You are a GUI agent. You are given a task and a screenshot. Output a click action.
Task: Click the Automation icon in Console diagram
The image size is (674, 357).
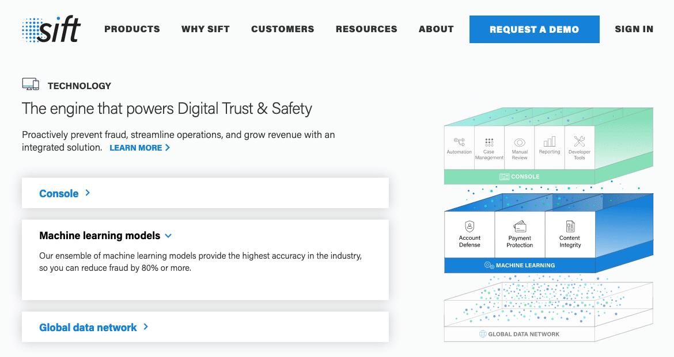[x=459, y=142]
